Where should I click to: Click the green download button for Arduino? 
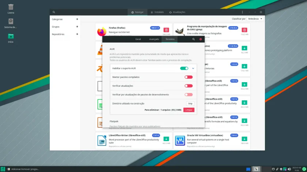(244, 48)
